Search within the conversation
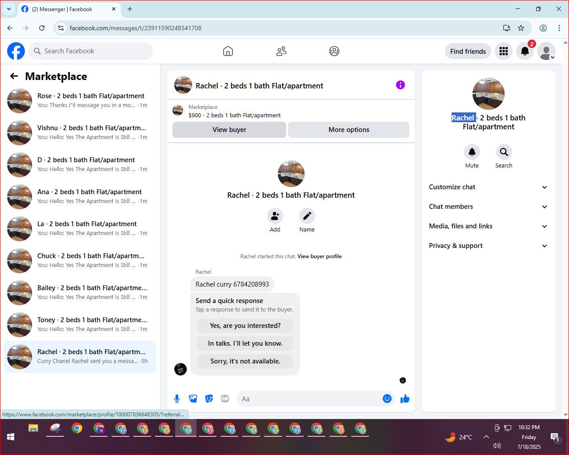The height and width of the screenshot is (455, 569). (504, 152)
